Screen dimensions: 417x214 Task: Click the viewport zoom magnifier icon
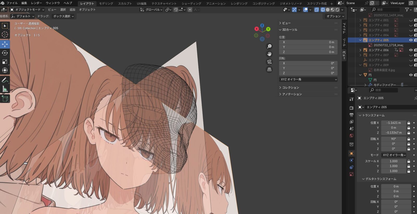pos(269,46)
